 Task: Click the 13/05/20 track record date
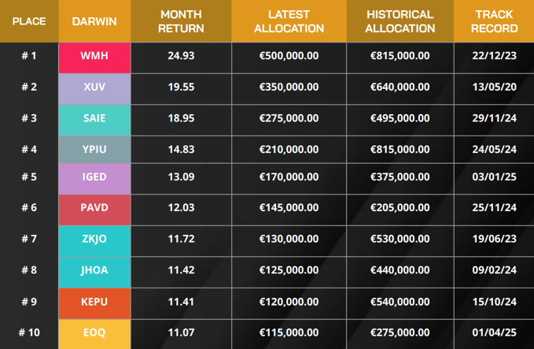(495, 87)
